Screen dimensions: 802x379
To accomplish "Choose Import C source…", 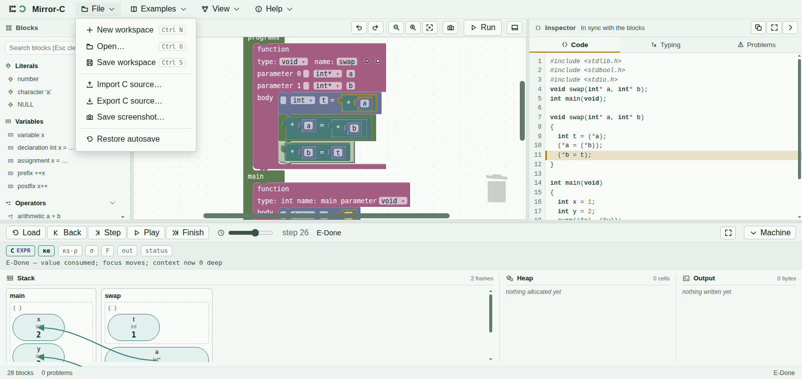I will 136,85.
